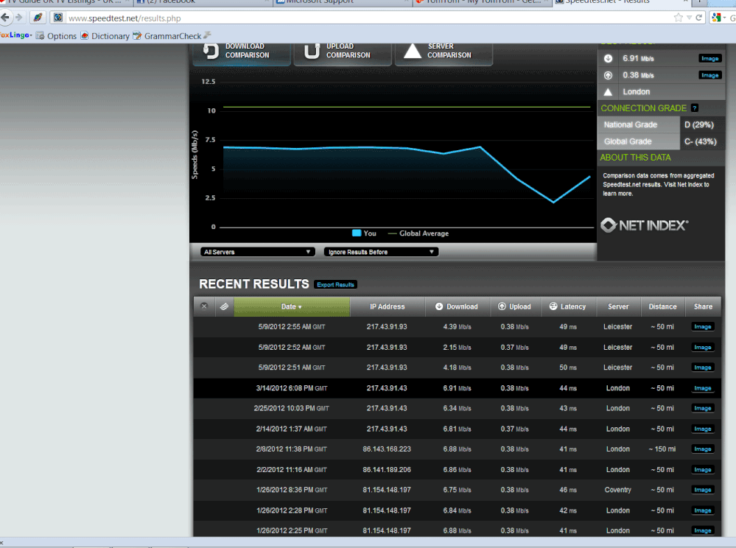This screenshot has height=548, width=736.
Task: Share Image for 1/26/2012 2:28 PM result
Action: point(703,511)
